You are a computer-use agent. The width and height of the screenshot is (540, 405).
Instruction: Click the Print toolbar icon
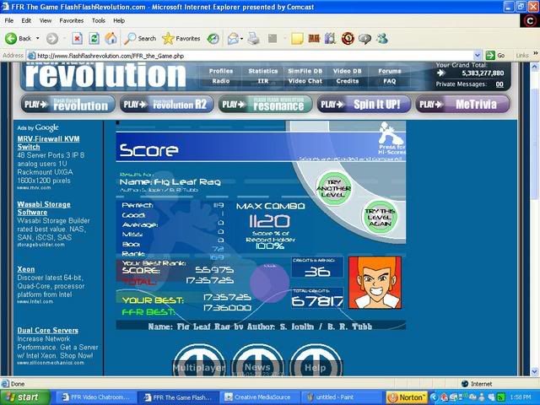point(254,38)
